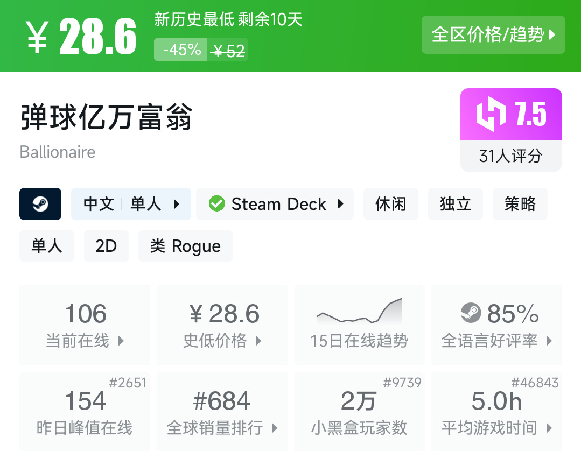Open 平均游戏时间 average playtime arrow
The image size is (581, 451).
(x=549, y=428)
